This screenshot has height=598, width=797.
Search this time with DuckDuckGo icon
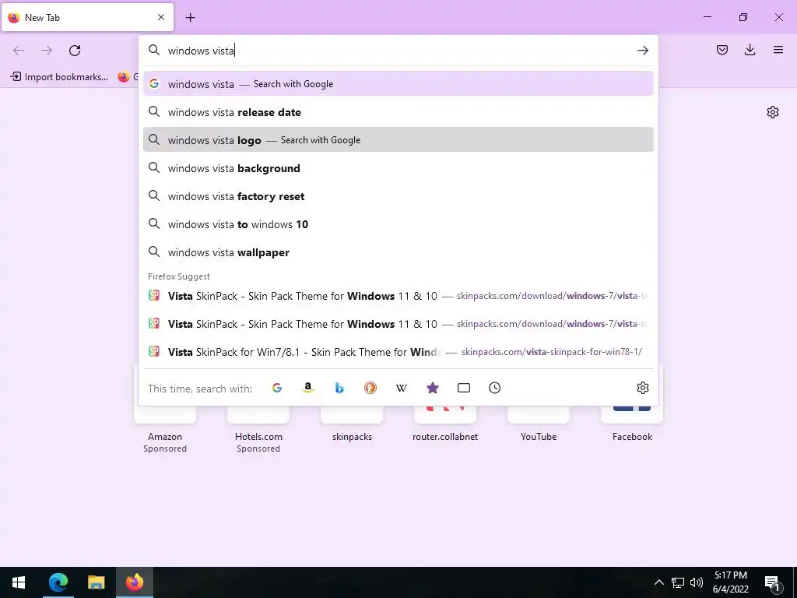click(x=370, y=388)
